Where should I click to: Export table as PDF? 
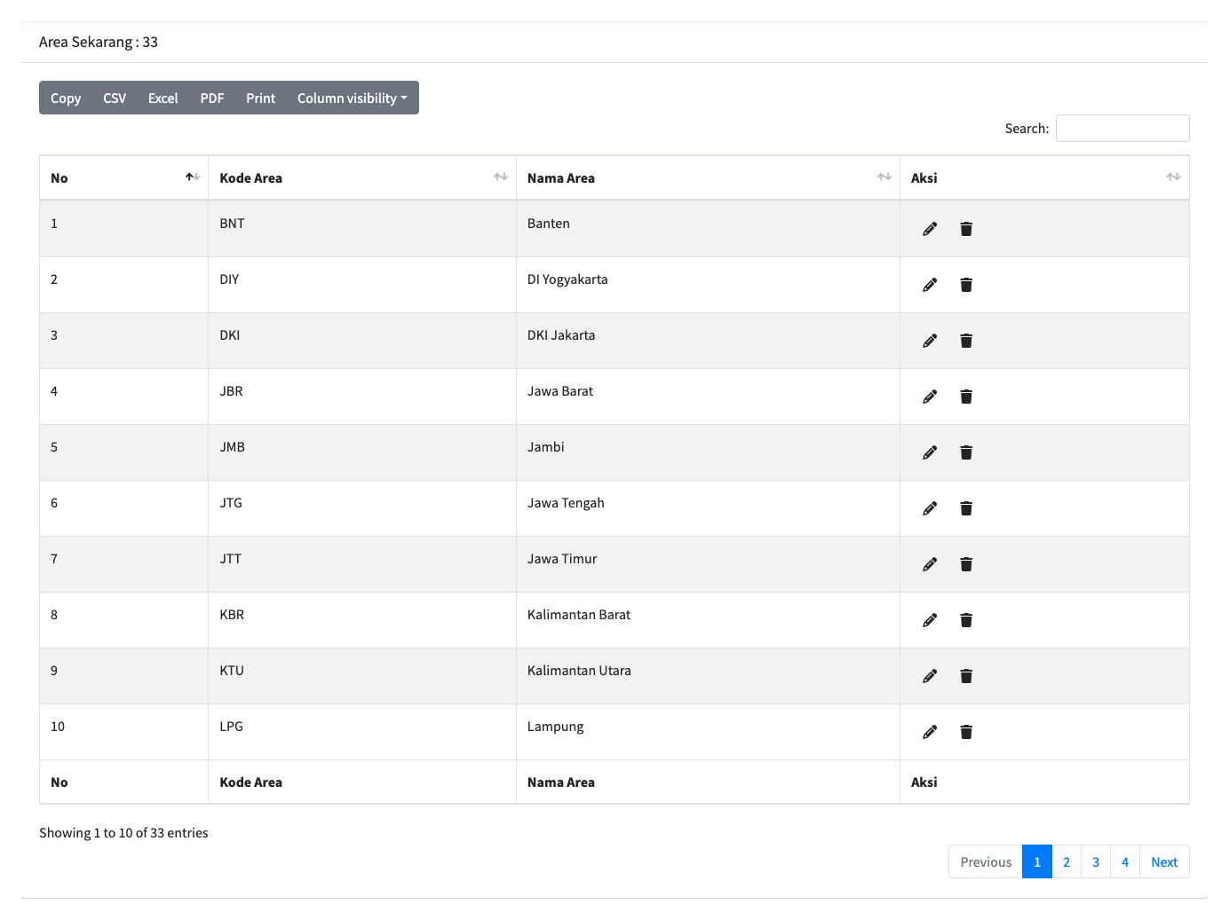point(212,98)
